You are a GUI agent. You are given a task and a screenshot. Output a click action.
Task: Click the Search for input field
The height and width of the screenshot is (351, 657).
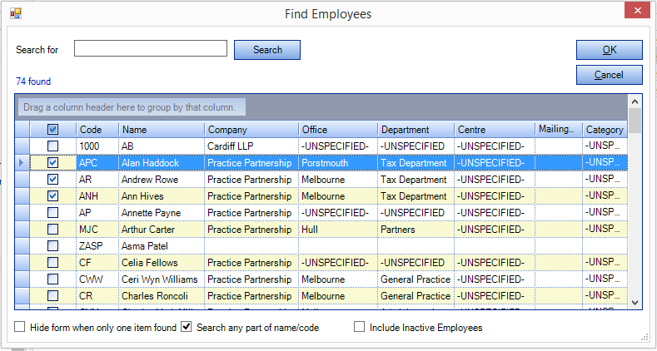pos(151,48)
